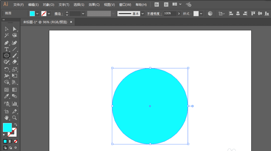Close the 未标题-1 document tab
This screenshot has width=271, height=151.
coord(71,22)
